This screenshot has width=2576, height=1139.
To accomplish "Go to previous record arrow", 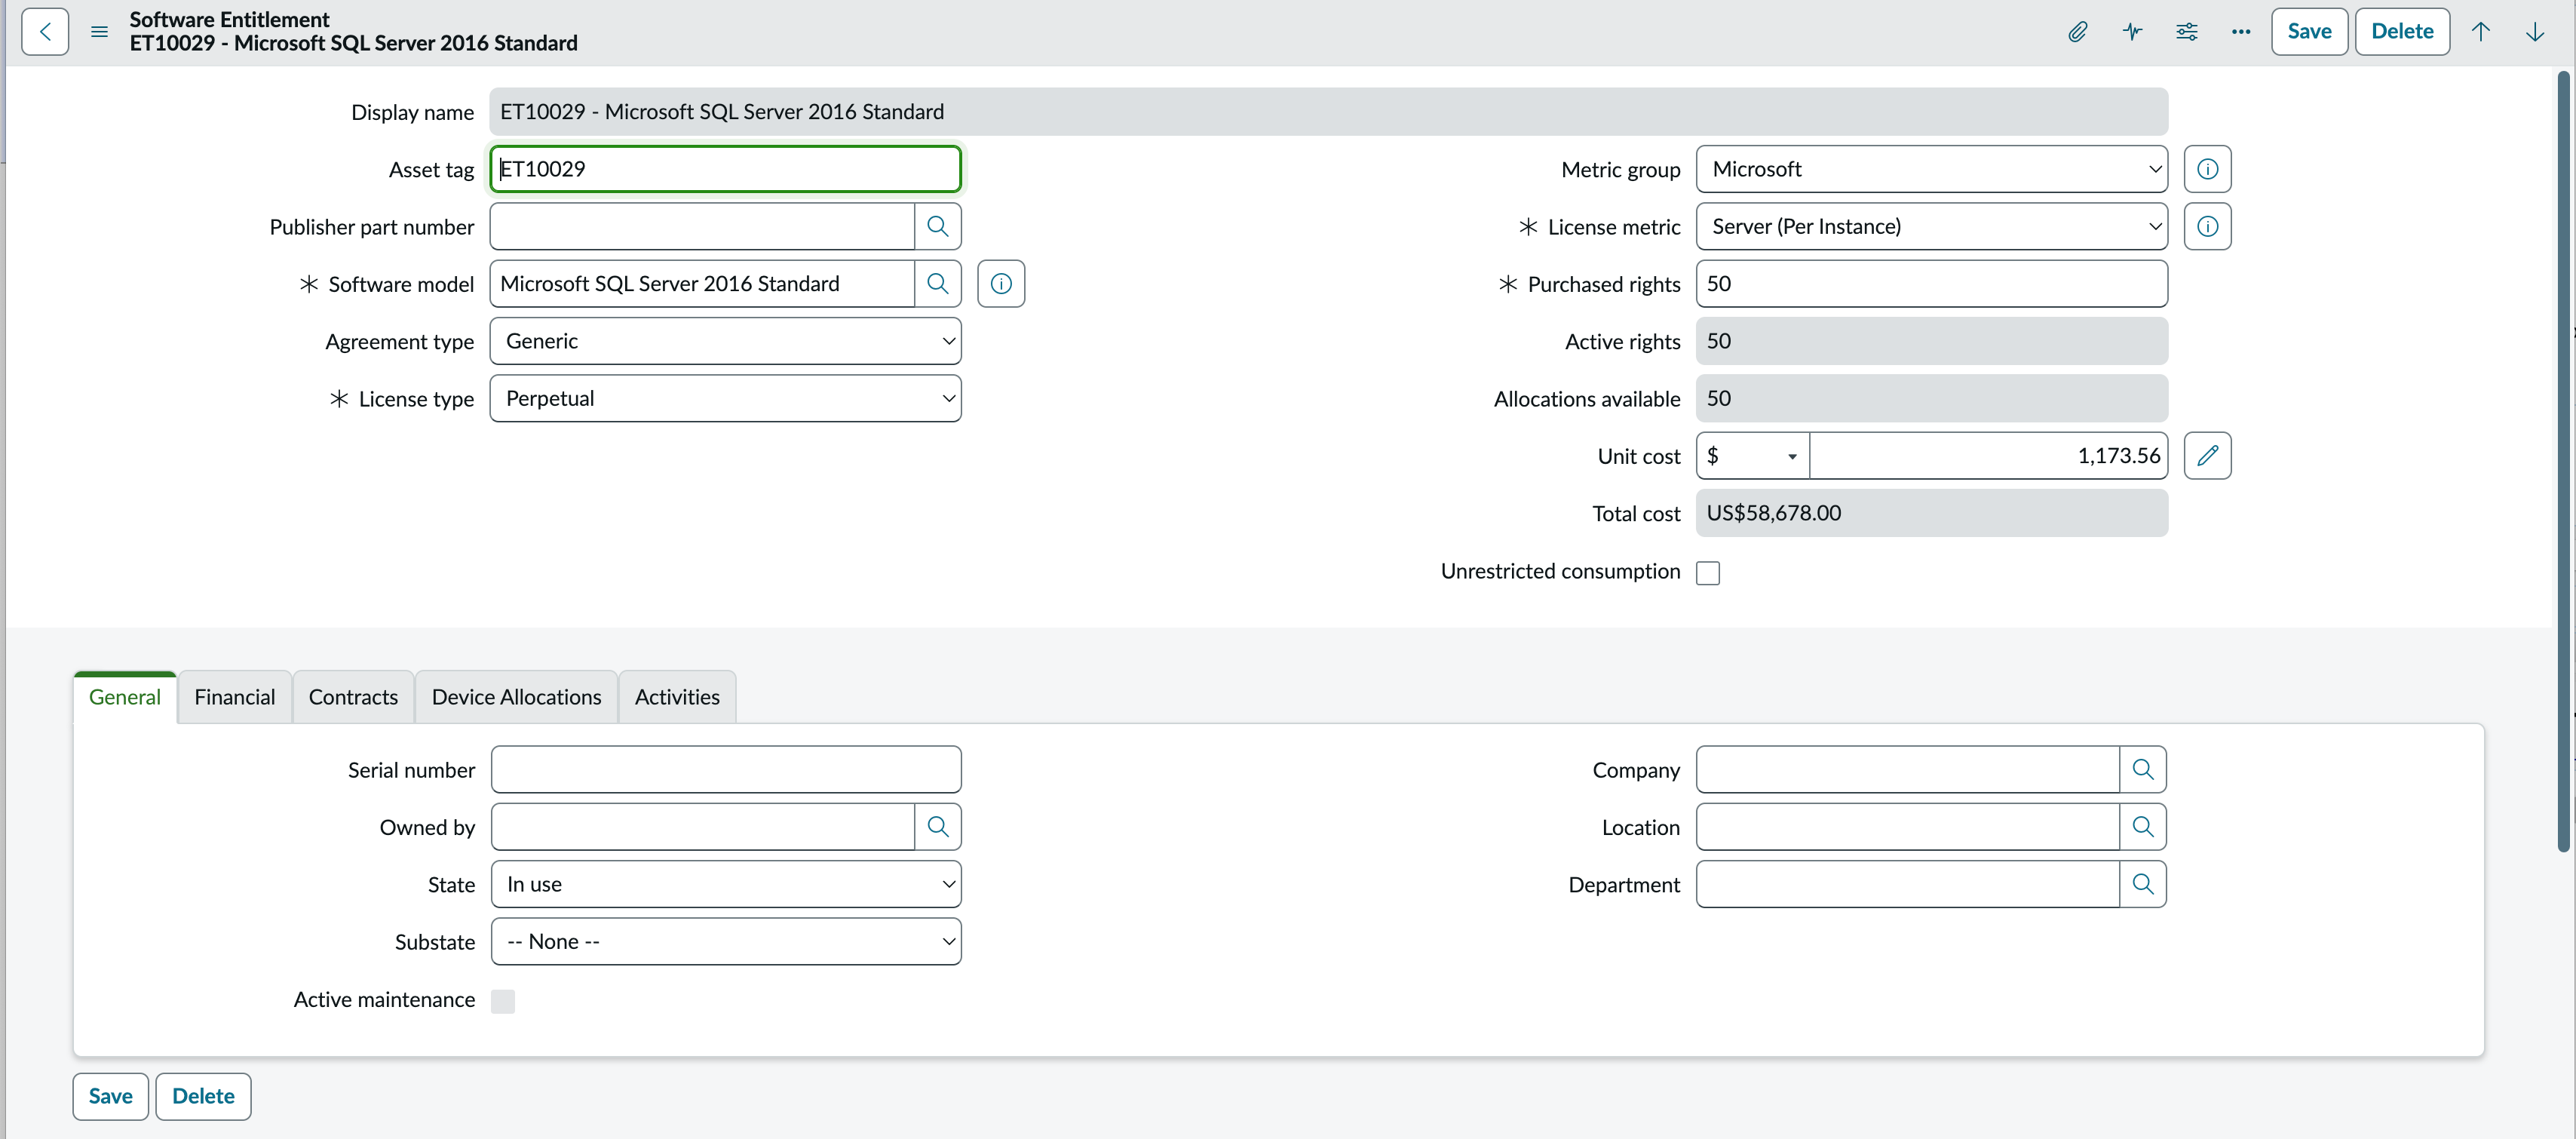I will 2481,32.
